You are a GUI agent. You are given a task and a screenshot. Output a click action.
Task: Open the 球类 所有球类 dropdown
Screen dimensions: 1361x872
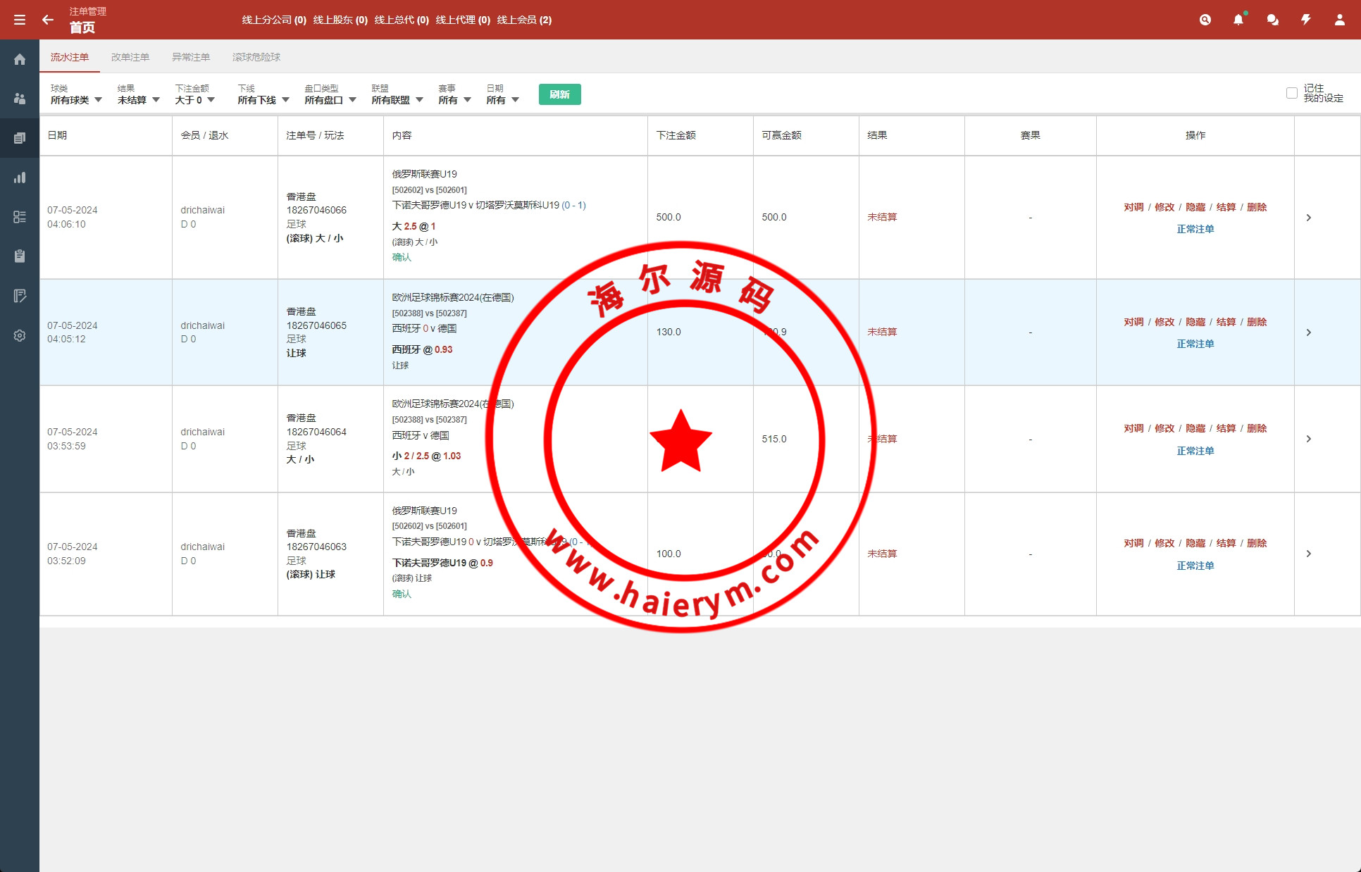click(76, 100)
